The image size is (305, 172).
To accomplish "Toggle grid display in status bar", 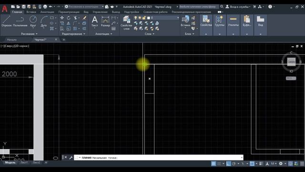I will [213, 163].
